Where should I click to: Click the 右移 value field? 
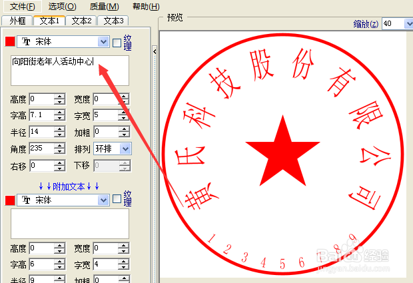pos(42,166)
